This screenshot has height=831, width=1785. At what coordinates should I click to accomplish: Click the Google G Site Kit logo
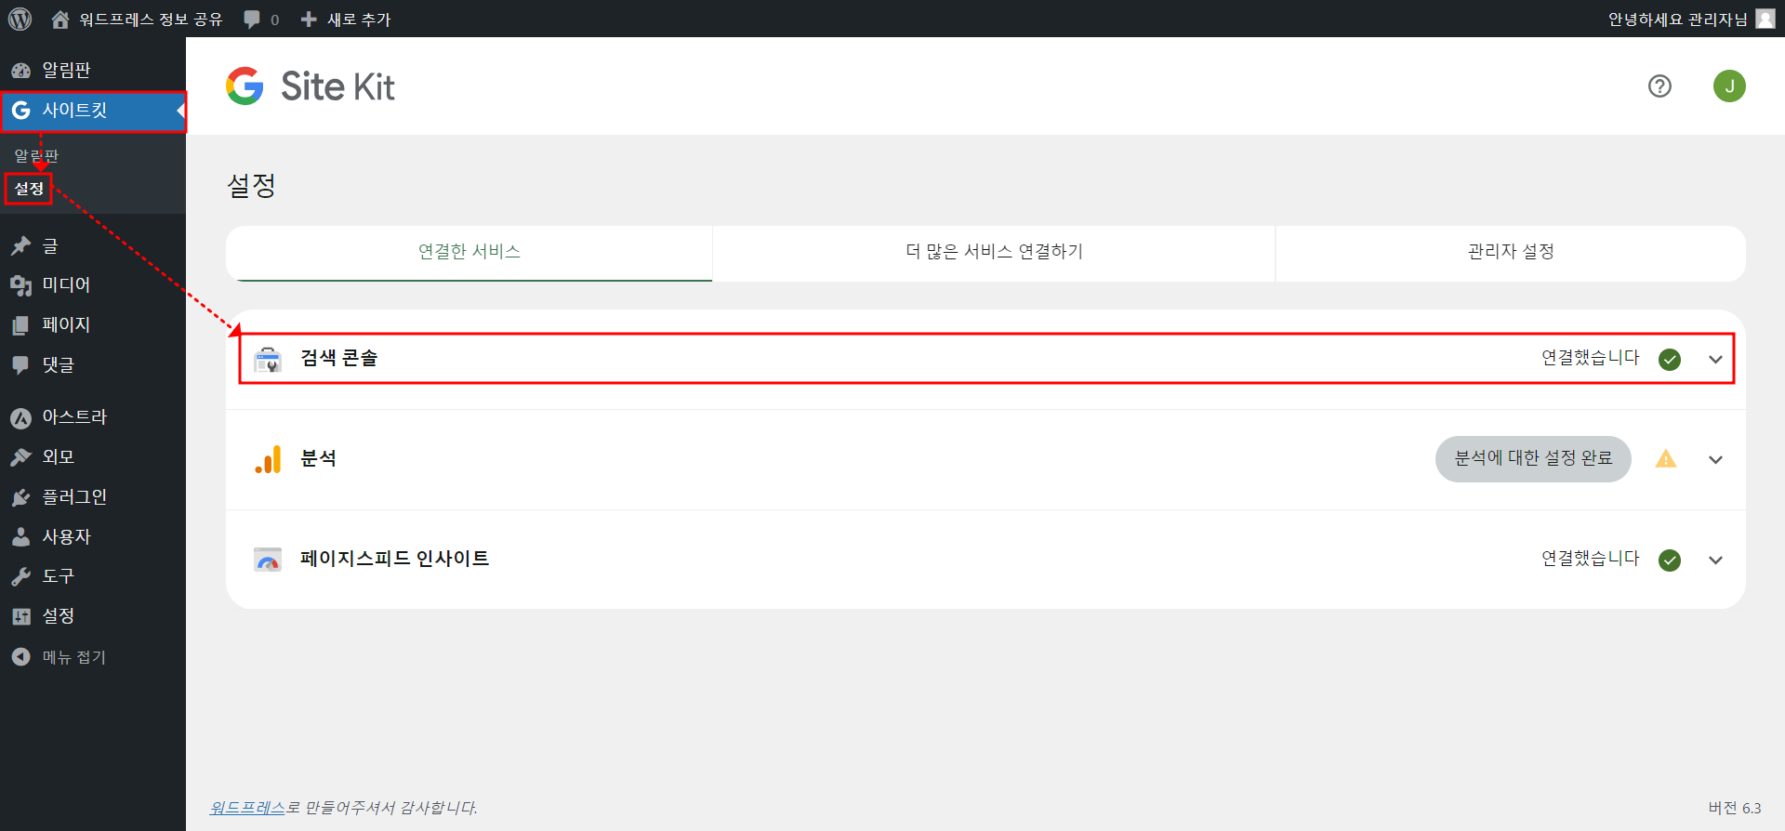pos(245,86)
